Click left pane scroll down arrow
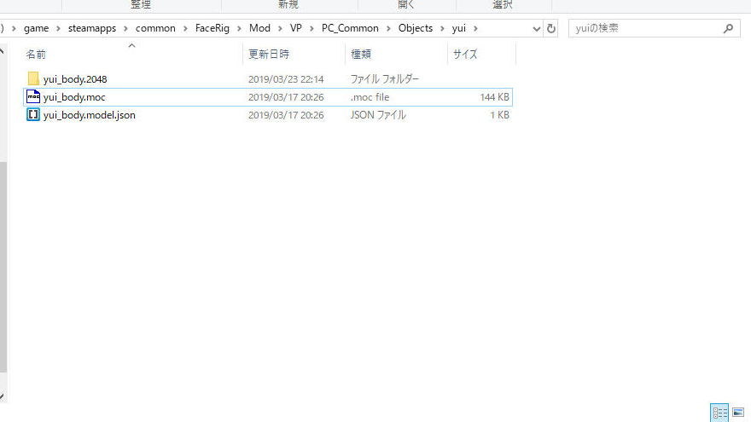The width and height of the screenshot is (751, 422). coord(2,396)
